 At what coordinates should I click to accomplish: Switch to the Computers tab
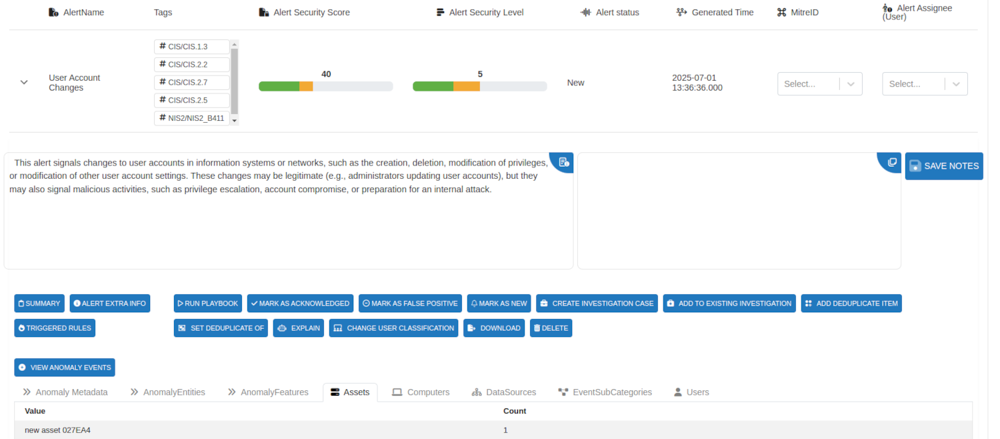(421, 392)
